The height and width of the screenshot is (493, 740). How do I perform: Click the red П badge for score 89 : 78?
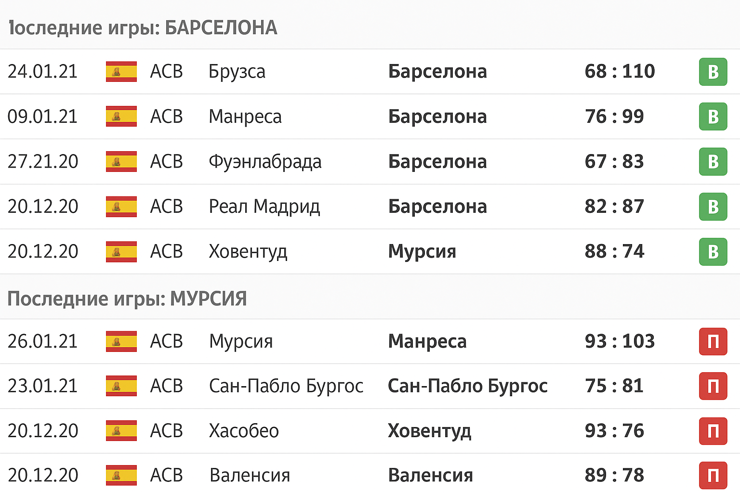click(713, 476)
